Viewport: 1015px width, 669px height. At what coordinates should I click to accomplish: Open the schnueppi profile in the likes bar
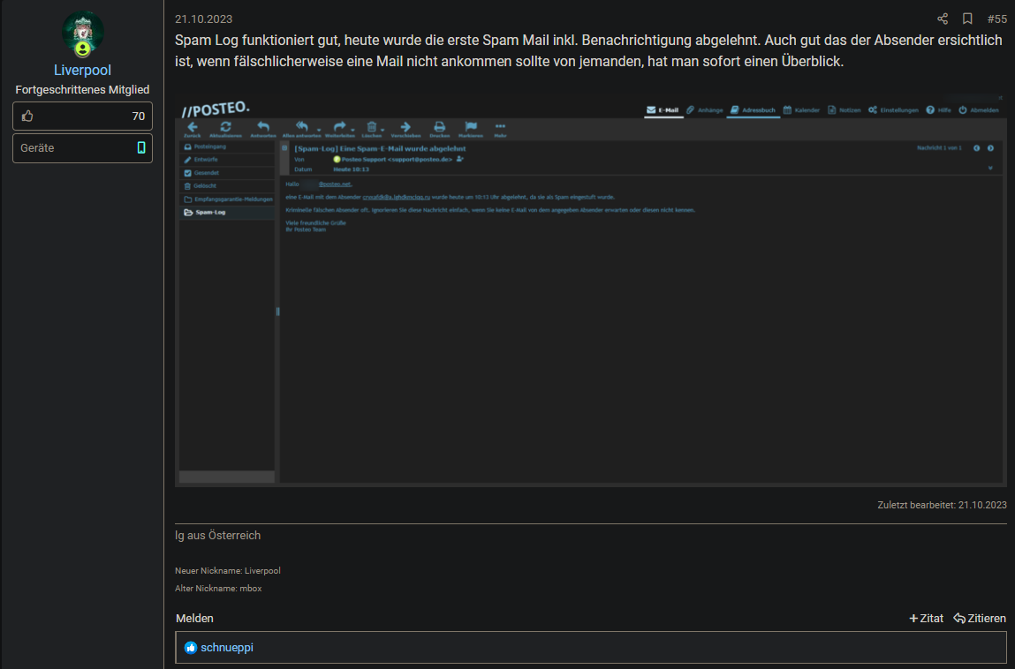tap(227, 647)
